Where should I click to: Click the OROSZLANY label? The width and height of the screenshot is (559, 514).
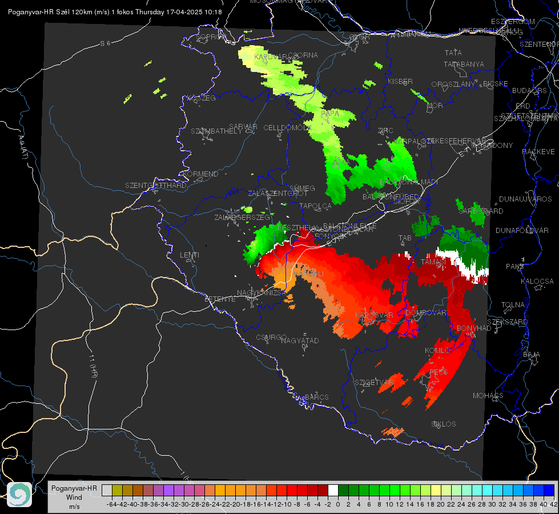453,85
